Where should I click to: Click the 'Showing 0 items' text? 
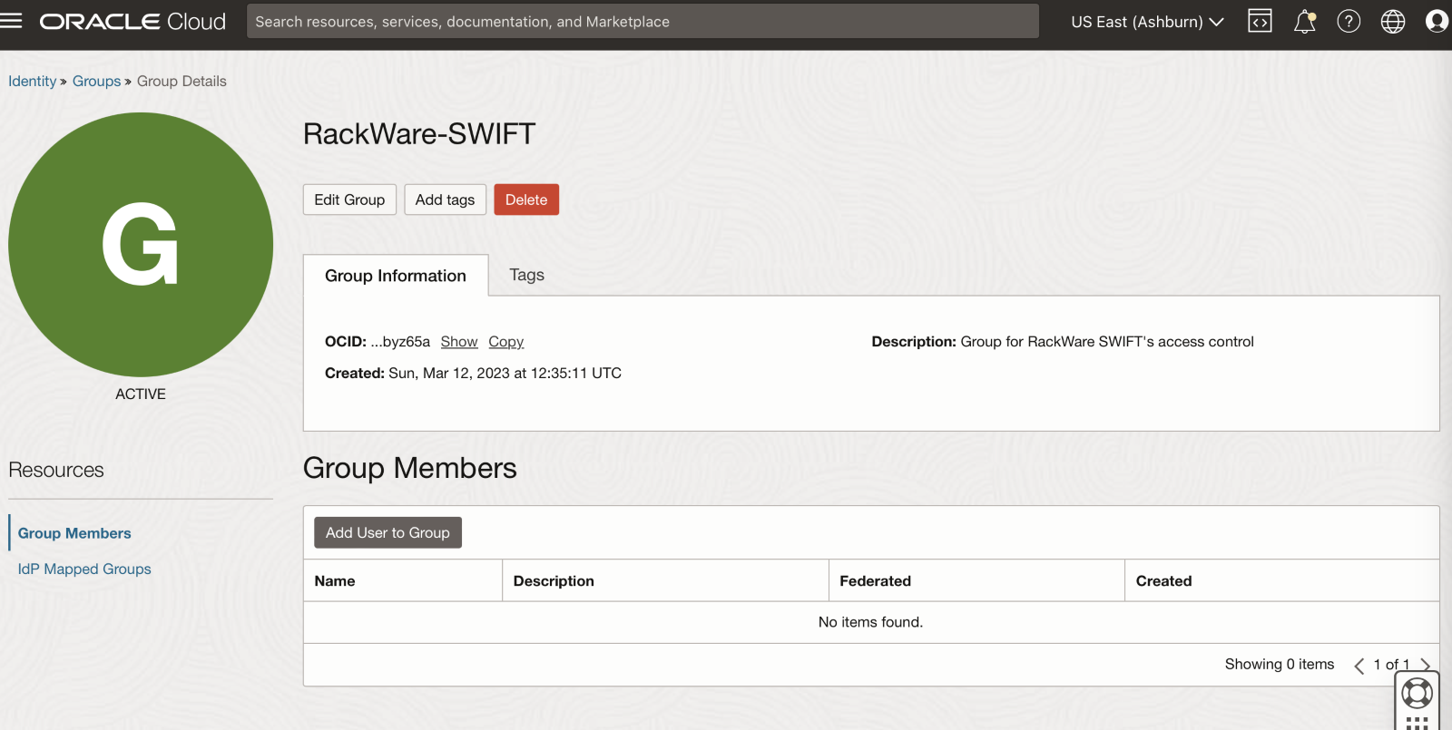pyautogui.click(x=1280, y=665)
